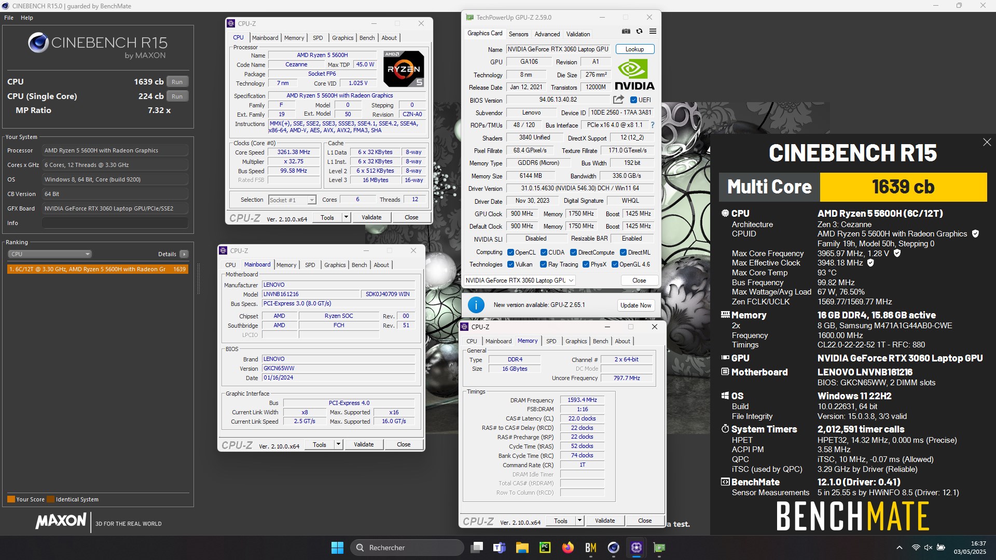The height and width of the screenshot is (560, 996).
Task: Click the BIOS share/export icon in GPU-Z
Action: pos(618,100)
